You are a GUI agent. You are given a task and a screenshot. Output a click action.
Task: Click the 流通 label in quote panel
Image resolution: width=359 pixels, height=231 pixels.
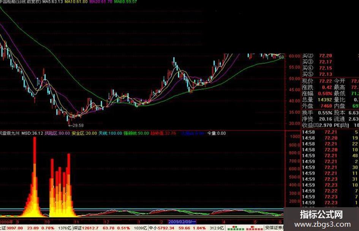point(339,119)
